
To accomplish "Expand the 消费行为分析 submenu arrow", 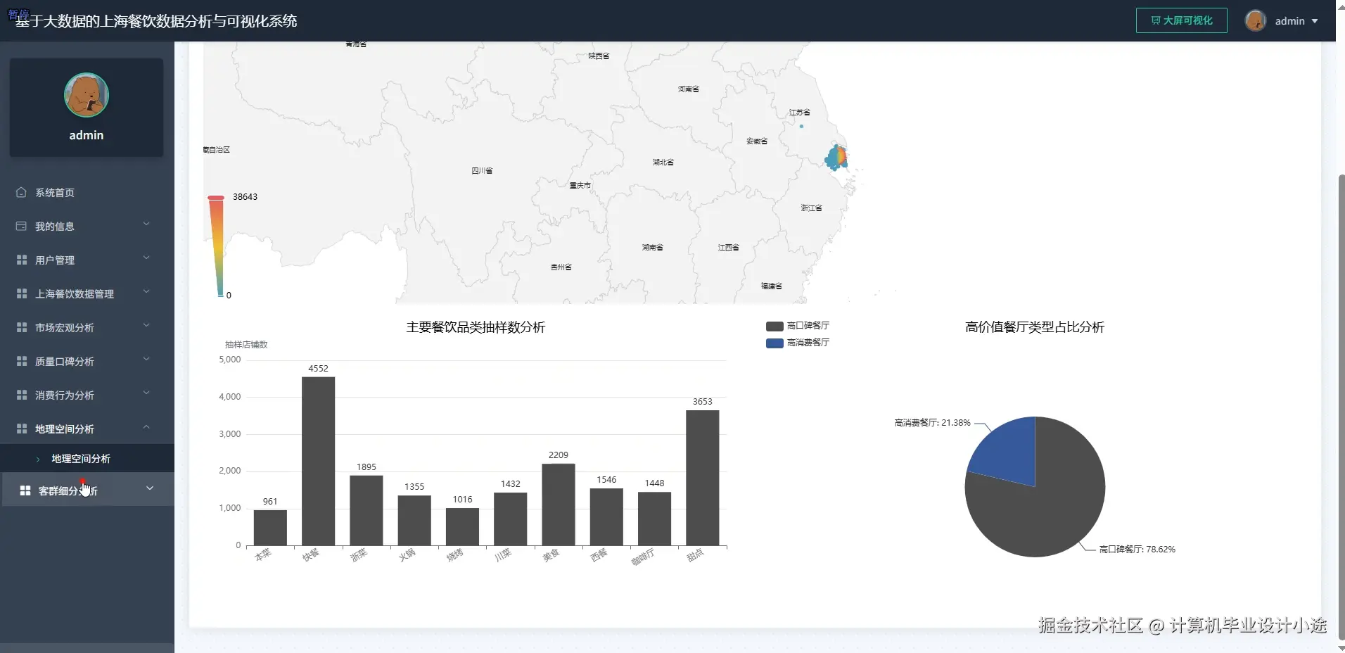I will pyautogui.click(x=146, y=393).
